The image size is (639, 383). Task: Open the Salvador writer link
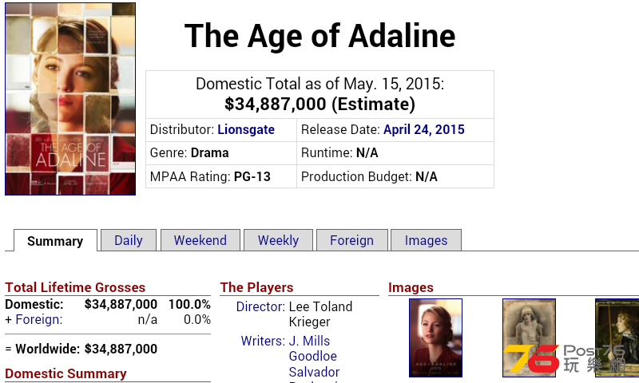click(x=314, y=372)
